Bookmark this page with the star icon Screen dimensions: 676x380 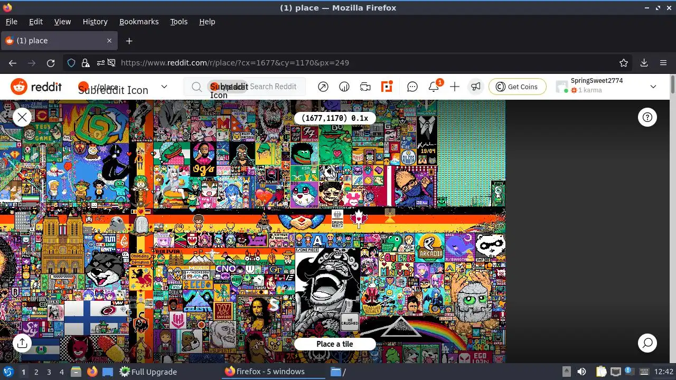pyautogui.click(x=624, y=63)
